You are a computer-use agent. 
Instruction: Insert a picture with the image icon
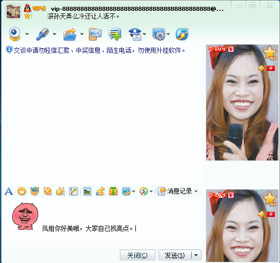87,191
